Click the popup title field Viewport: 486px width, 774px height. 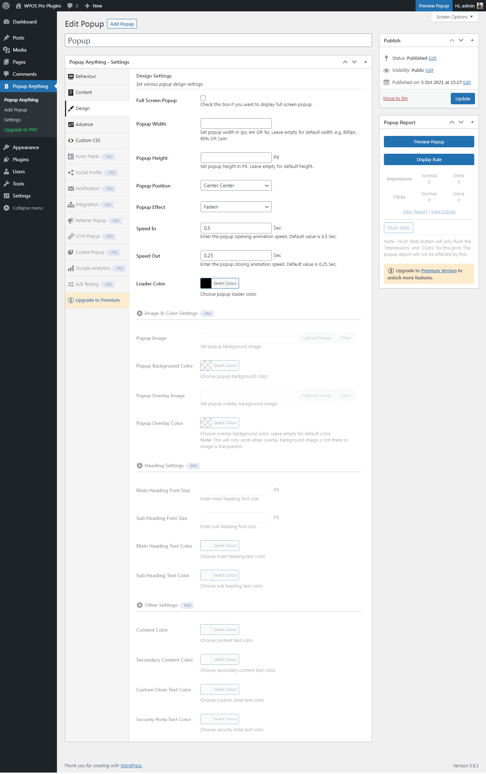point(218,41)
